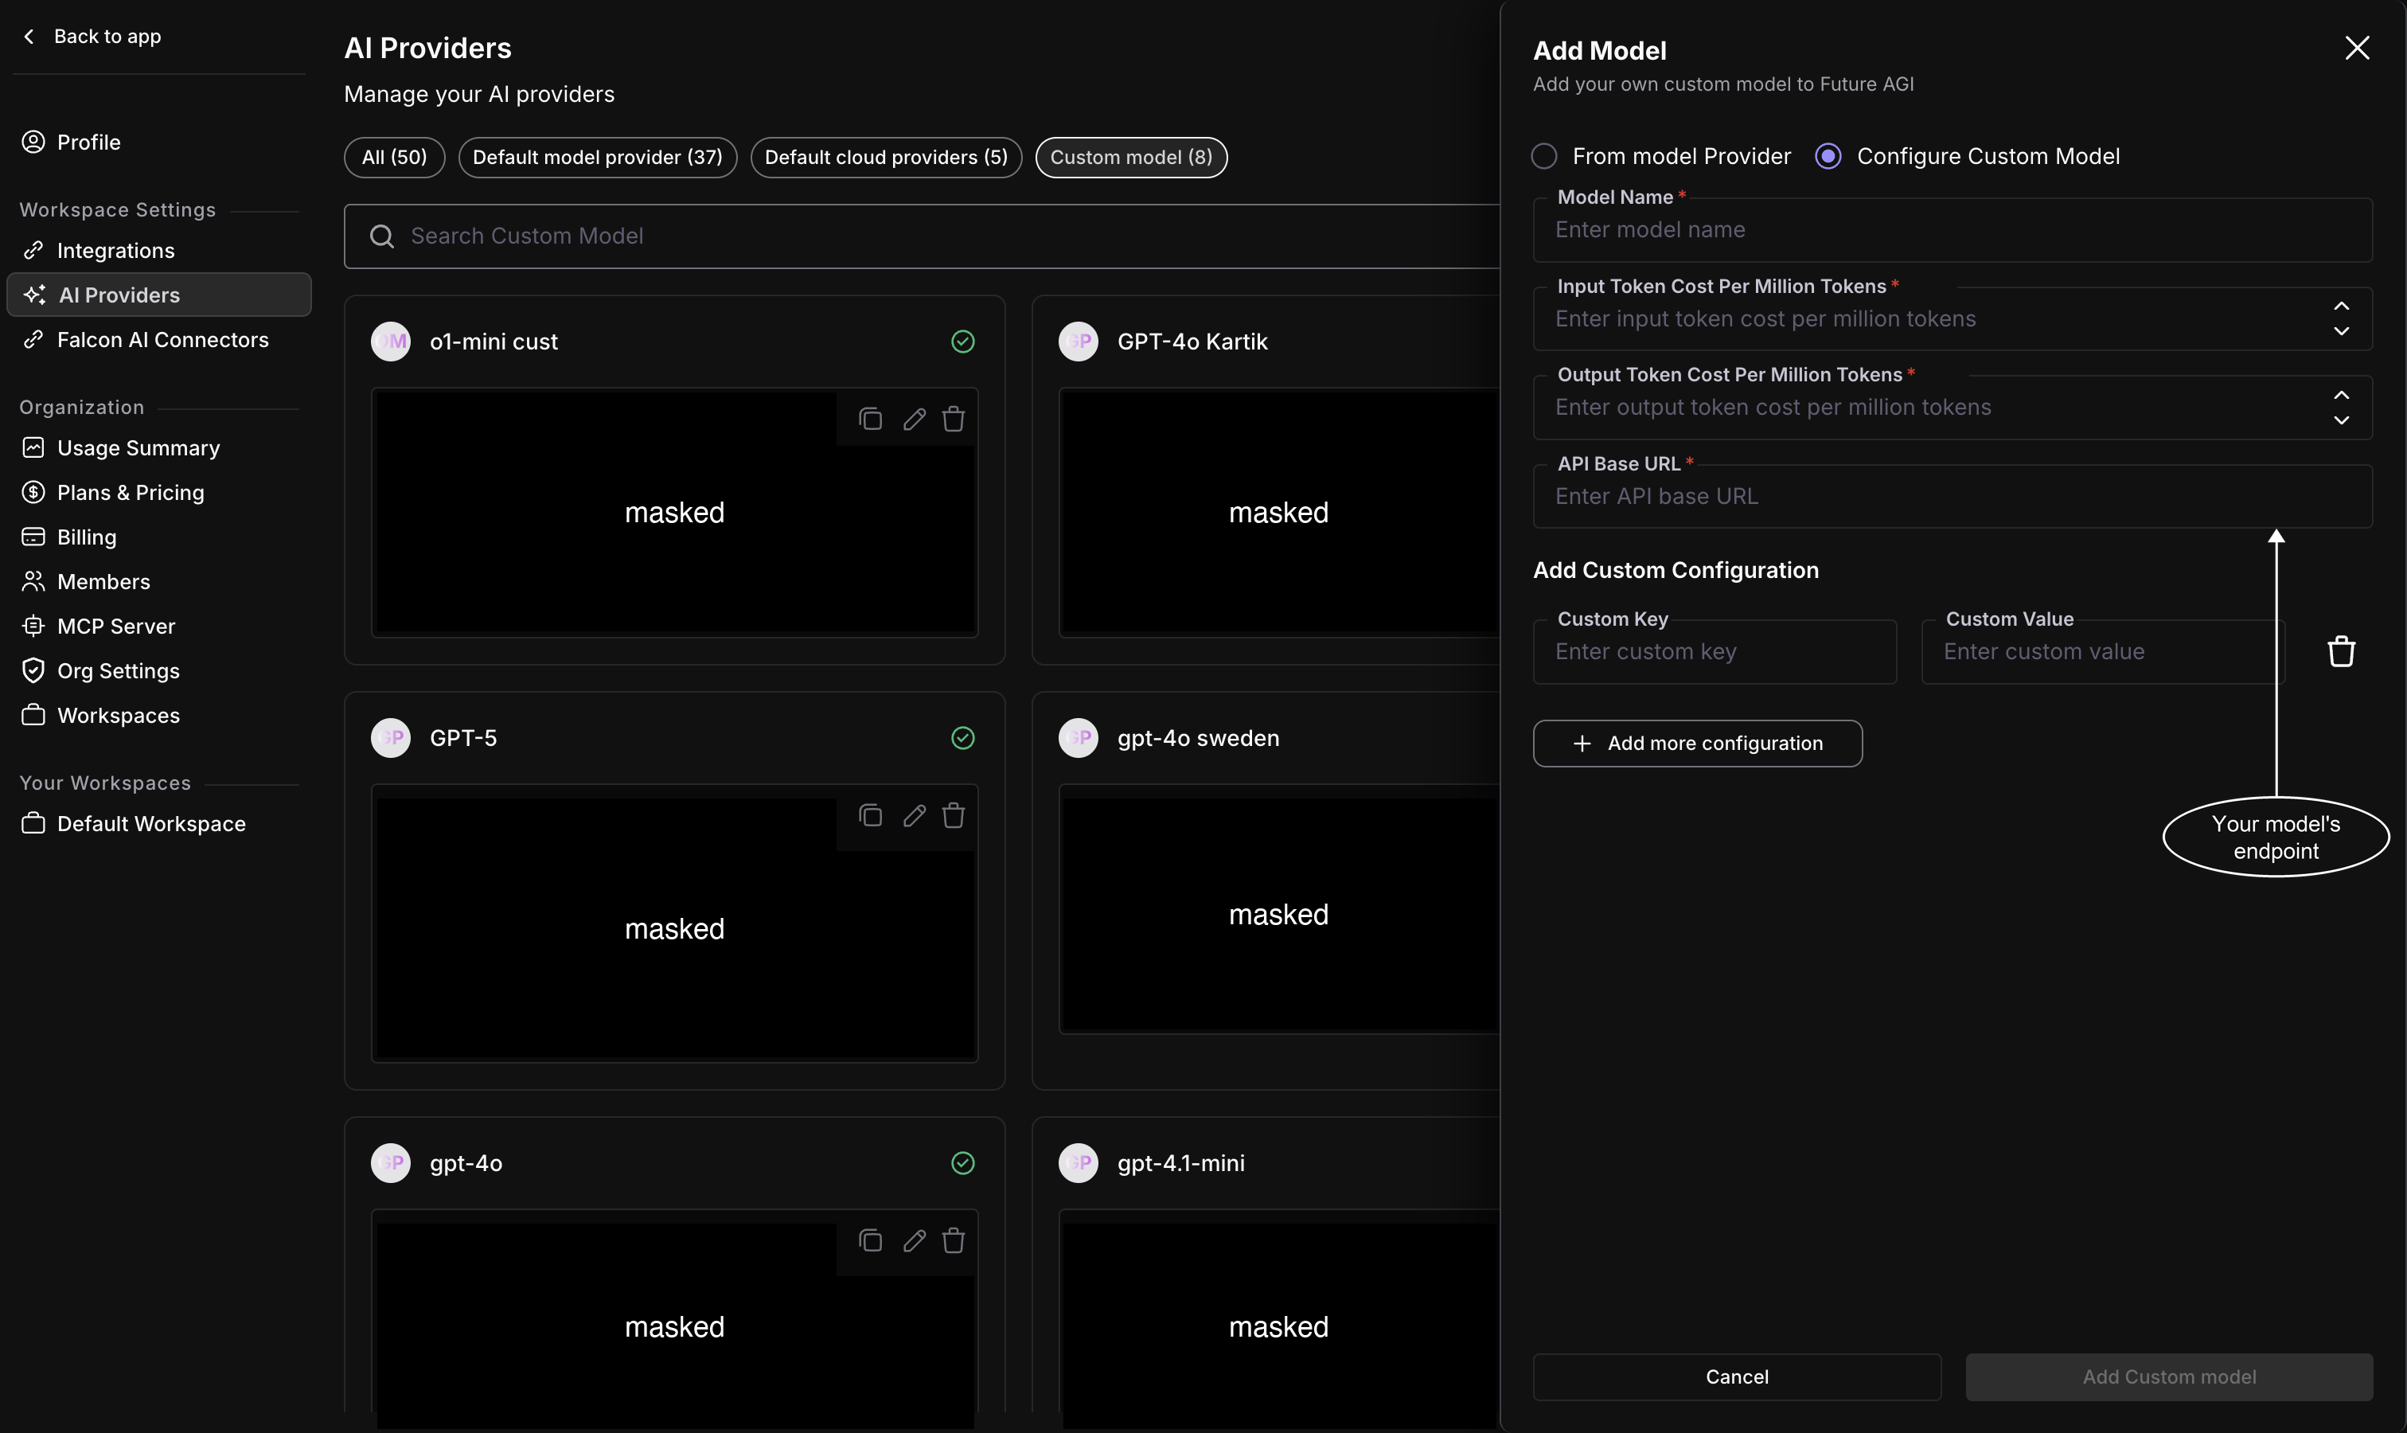Click the Billing card icon

pyautogui.click(x=33, y=536)
